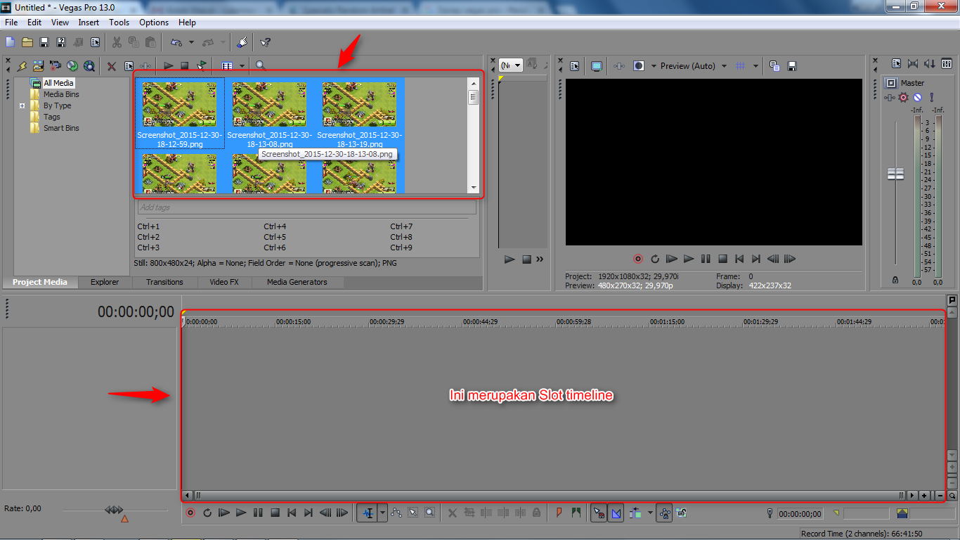Copy the preview snapshot to the clipboard
Viewport: 960px width, 540px height.
coord(774,66)
